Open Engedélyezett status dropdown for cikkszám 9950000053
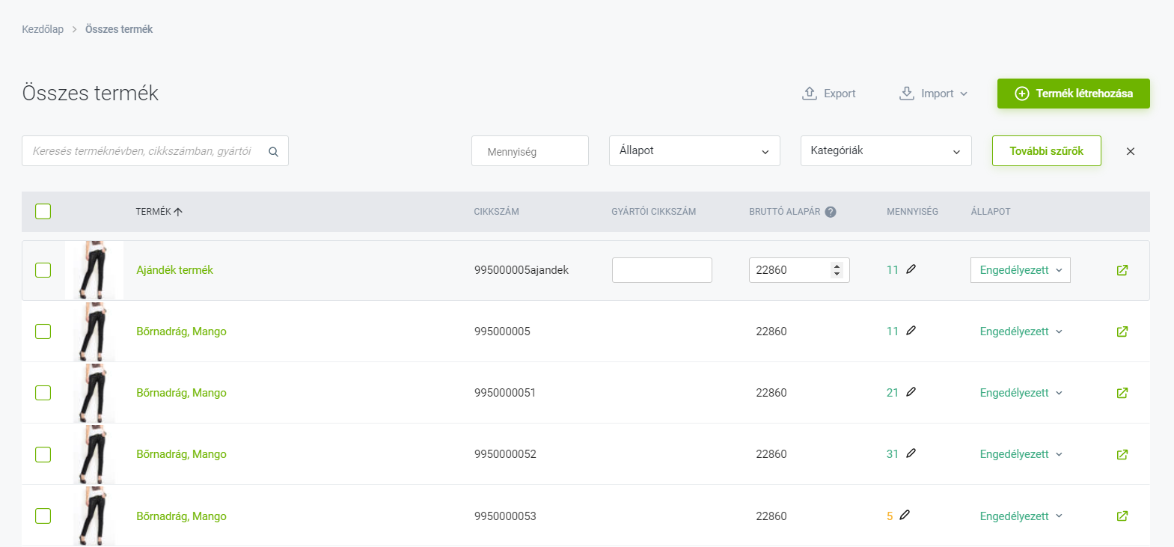This screenshot has width=1174, height=547. point(1021,516)
